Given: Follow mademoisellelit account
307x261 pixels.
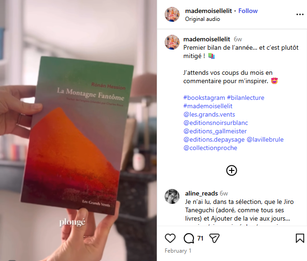Looking at the screenshot, I should pos(248,11).
